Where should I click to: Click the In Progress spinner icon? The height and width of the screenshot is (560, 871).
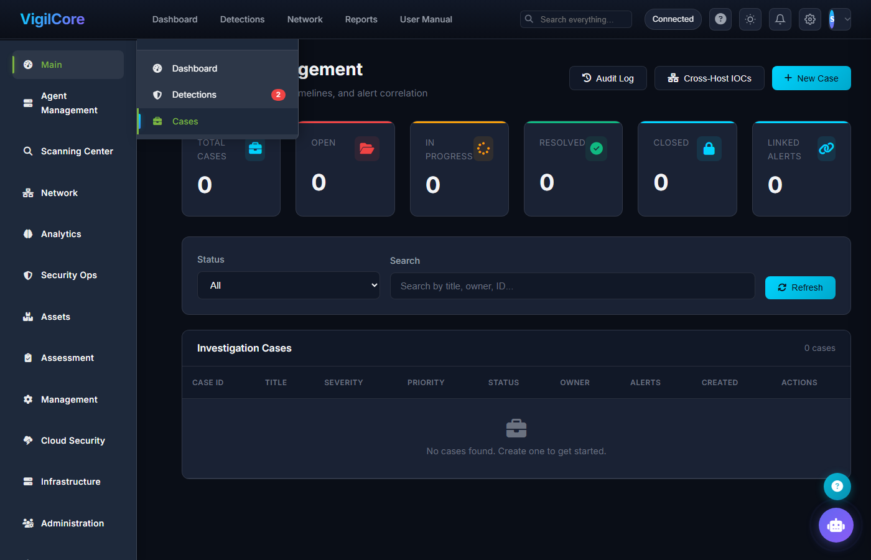click(x=483, y=149)
